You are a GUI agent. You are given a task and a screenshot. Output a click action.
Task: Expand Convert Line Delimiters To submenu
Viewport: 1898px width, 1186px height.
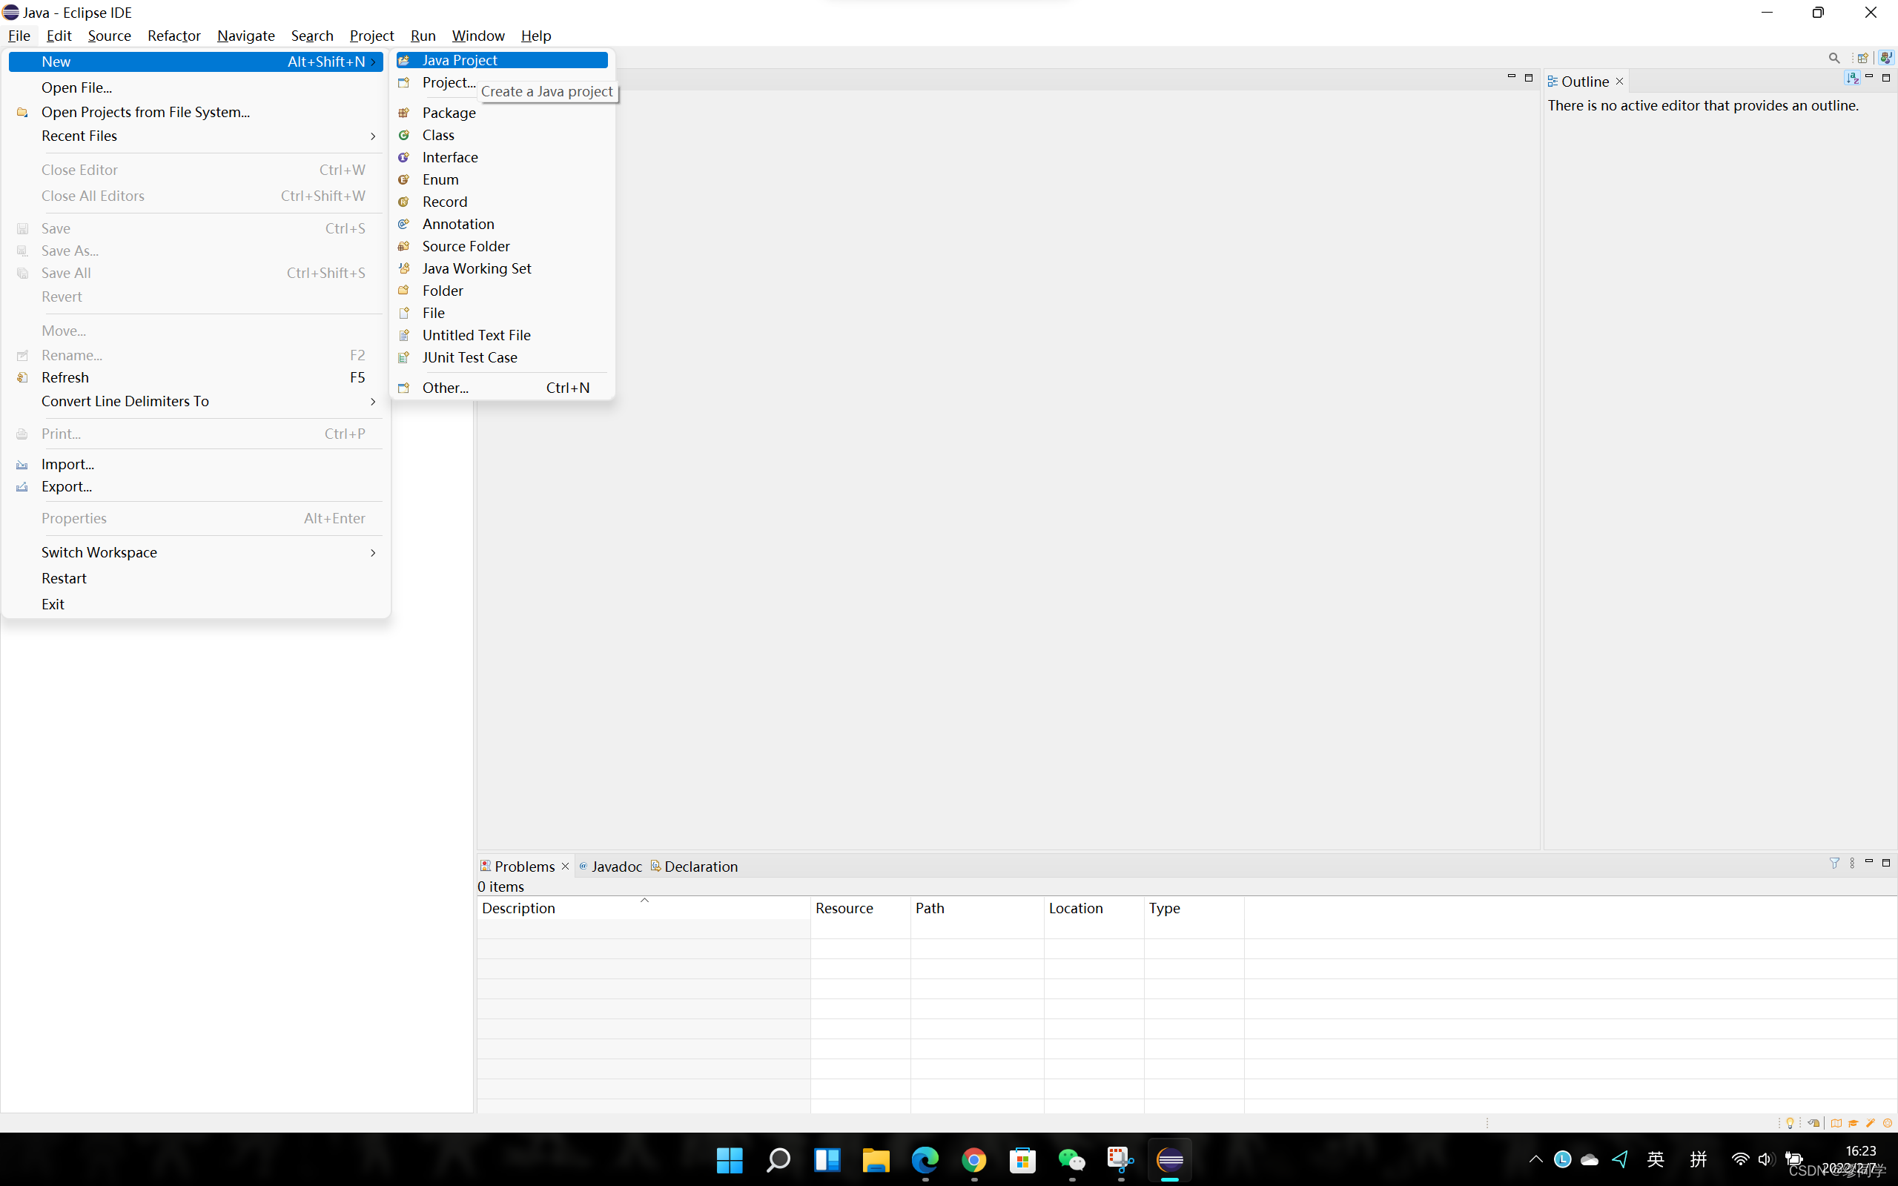(374, 402)
